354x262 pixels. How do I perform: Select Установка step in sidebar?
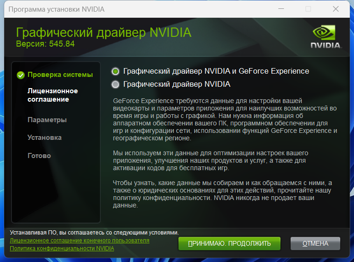(x=44, y=138)
